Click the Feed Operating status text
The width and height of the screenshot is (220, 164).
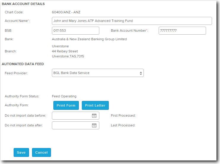(64, 96)
